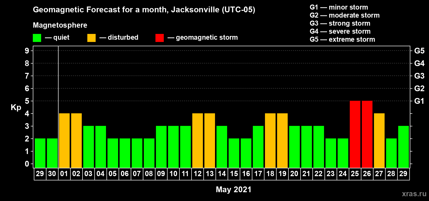Viewport: 429px width, 201px height.
Task: Click the Magnetosphere heading
Action: tap(60, 25)
